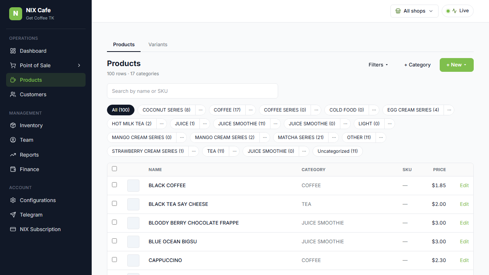Select All (100) category filter
The width and height of the screenshot is (489, 275).
121,110
